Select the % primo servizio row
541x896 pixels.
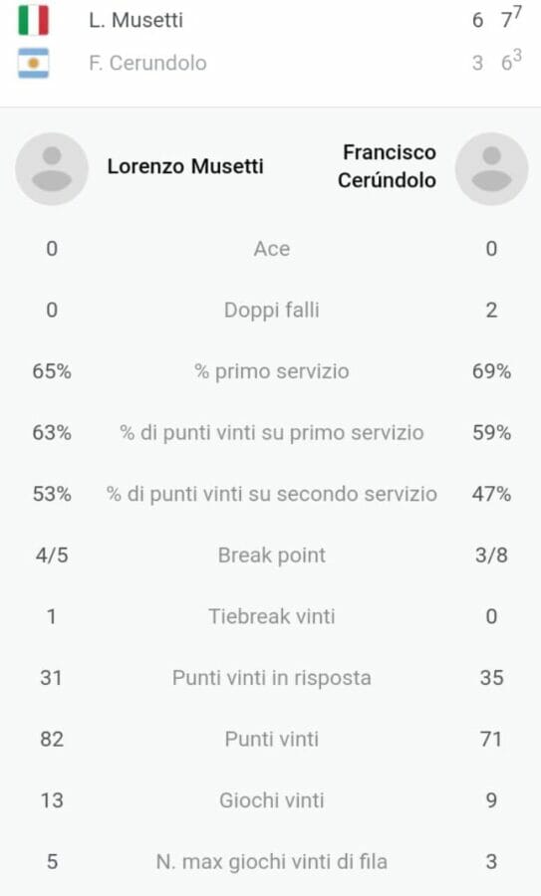click(272, 371)
